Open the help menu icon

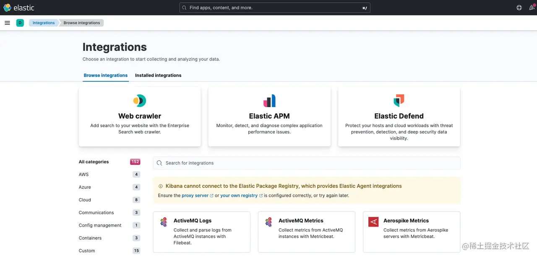(x=519, y=8)
